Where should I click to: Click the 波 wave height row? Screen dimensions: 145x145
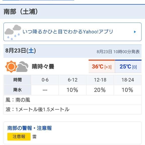[72, 110]
